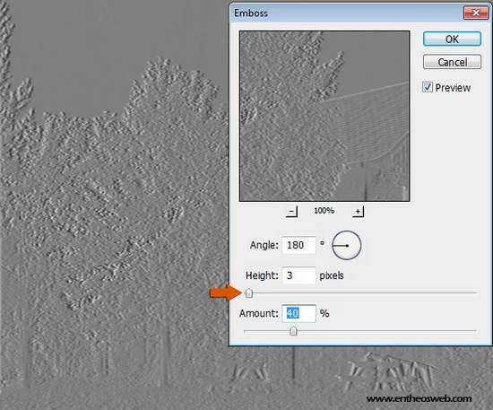This screenshot has width=493, height=410.
Task: Zoom in the preview with plus button
Action: (x=358, y=211)
